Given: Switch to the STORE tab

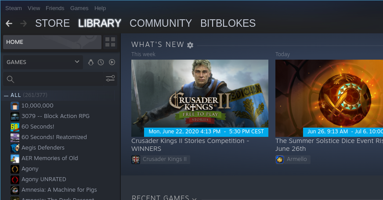Looking at the screenshot, I should click(x=53, y=23).
